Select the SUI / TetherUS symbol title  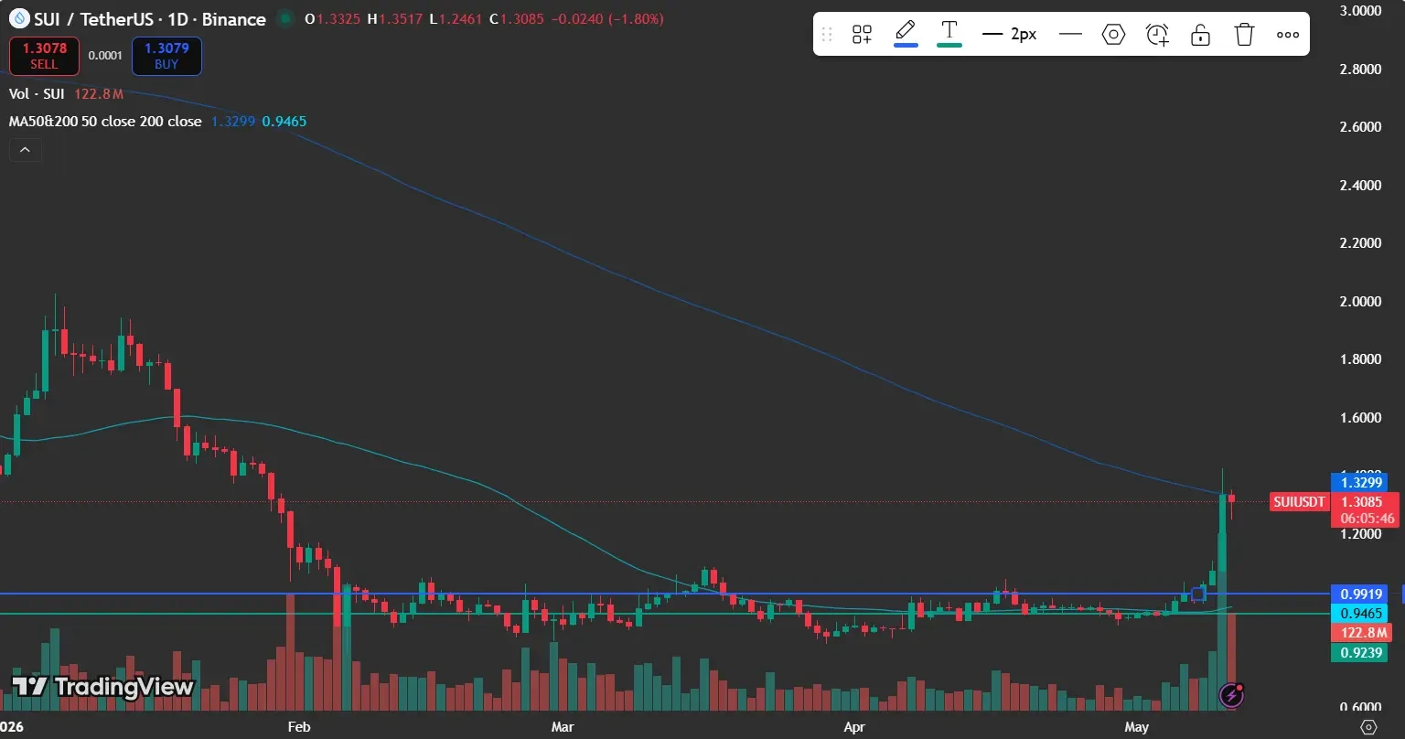coord(149,19)
